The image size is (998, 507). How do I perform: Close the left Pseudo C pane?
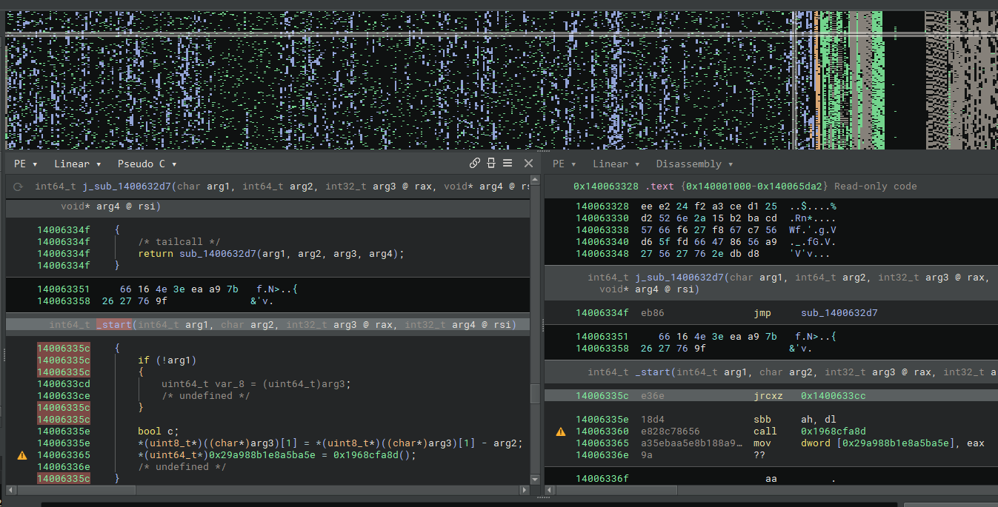pyautogui.click(x=528, y=164)
